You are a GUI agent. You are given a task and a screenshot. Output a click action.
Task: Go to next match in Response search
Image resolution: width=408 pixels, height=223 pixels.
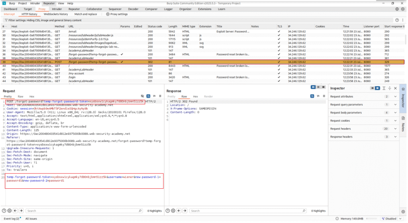(185, 211)
